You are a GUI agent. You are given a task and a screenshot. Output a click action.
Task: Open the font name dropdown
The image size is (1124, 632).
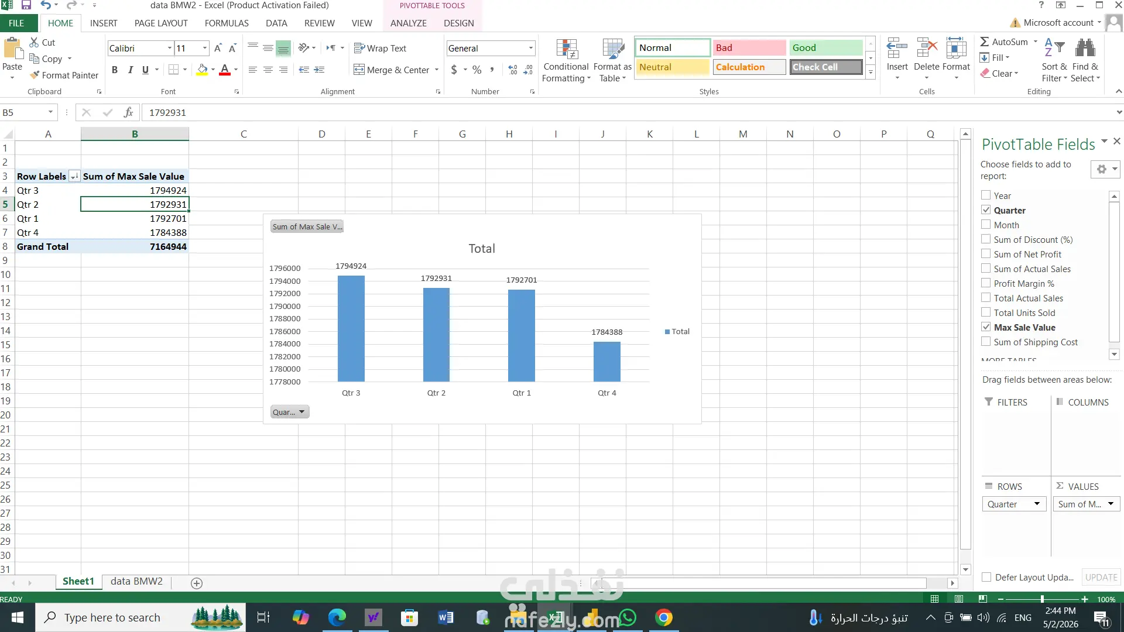(x=170, y=48)
